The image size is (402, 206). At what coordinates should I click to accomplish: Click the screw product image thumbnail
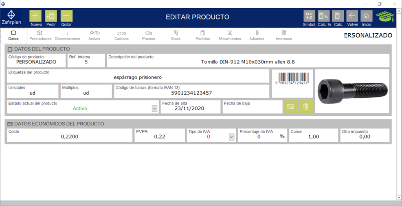352,91
